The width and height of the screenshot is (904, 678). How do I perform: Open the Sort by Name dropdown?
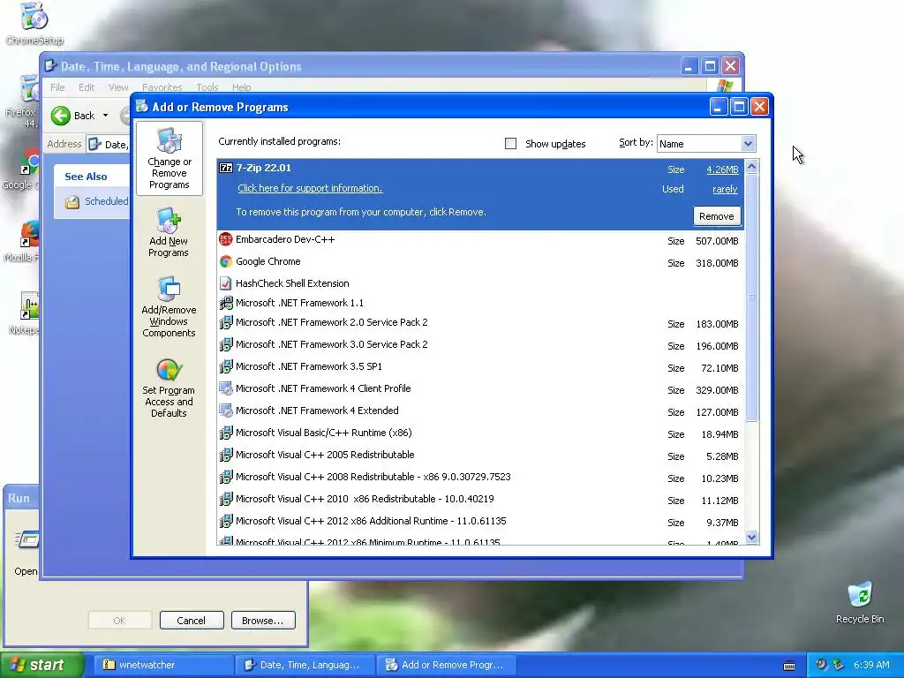748,144
